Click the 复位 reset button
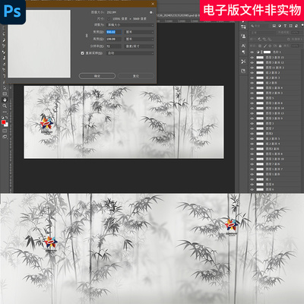The height and width of the screenshot is (304, 304). tap(136, 76)
